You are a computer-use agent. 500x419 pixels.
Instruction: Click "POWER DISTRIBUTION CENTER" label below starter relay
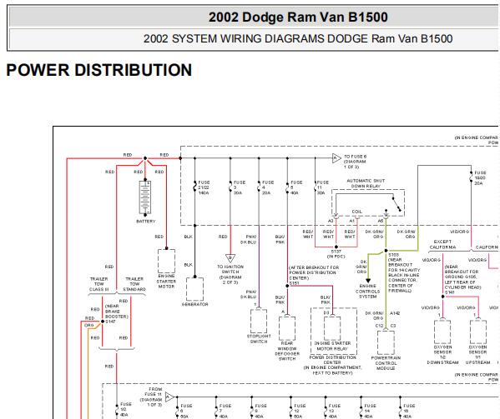pyautogui.click(x=332, y=360)
